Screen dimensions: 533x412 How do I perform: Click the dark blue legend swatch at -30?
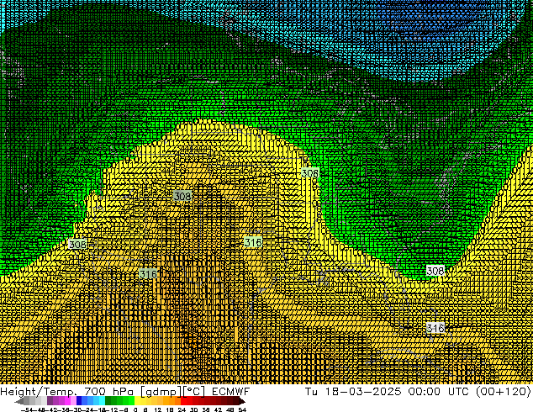[x=79, y=401]
